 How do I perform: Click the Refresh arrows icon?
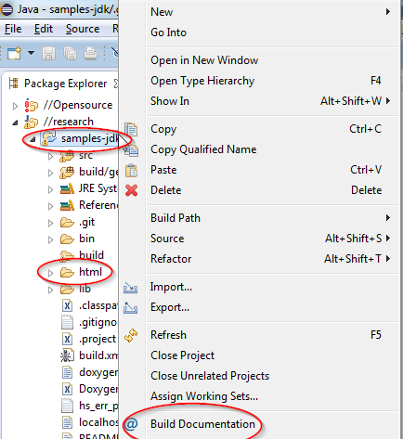pyautogui.click(x=131, y=335)
